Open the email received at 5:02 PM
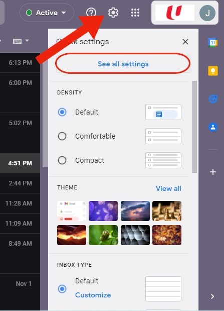 [x=20, y=133]
